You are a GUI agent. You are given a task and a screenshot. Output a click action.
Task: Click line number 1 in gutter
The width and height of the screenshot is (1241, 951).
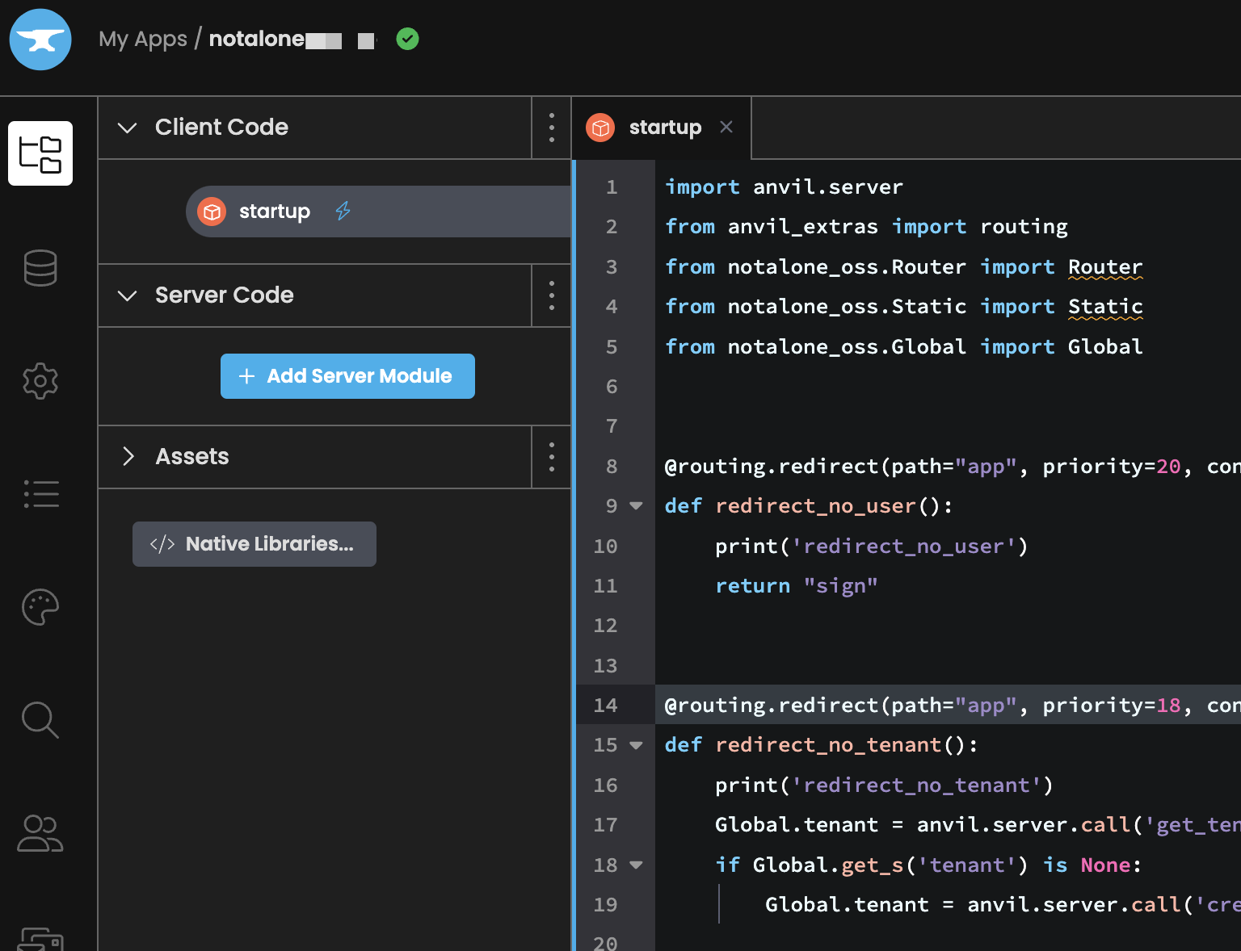(612, 187)
